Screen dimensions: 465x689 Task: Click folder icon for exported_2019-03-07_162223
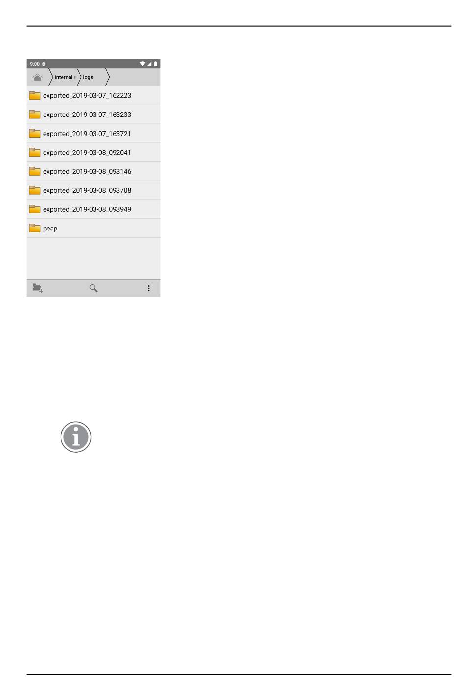[35, 95]
